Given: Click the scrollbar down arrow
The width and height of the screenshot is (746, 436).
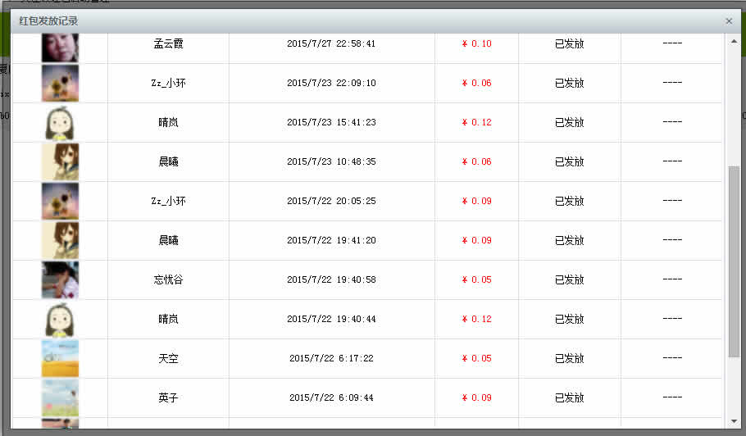Looking at the screenshot, I should [x=734, y=421].
